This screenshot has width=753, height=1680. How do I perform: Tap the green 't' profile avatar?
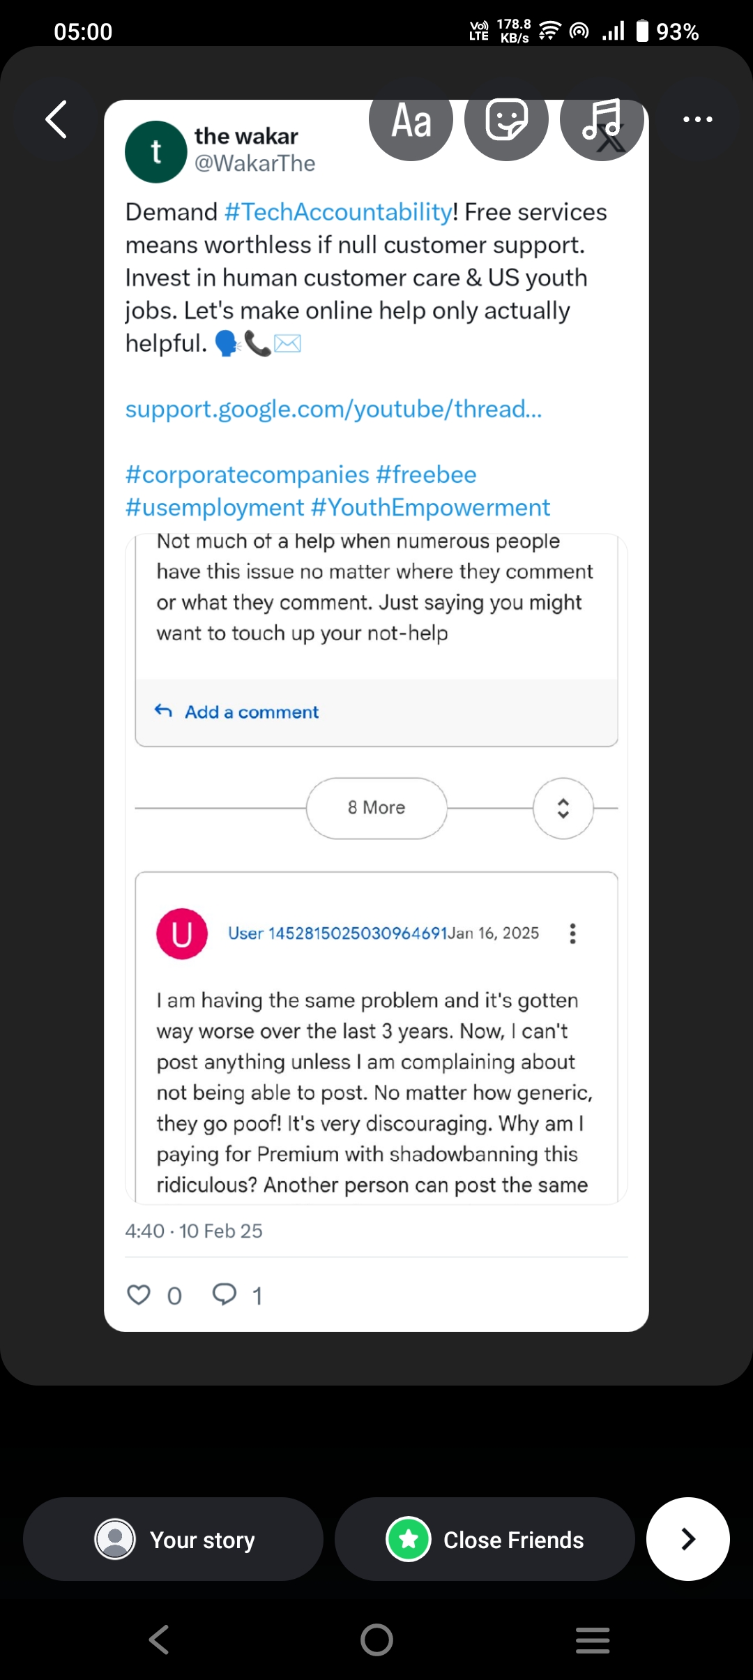(155, 152)
